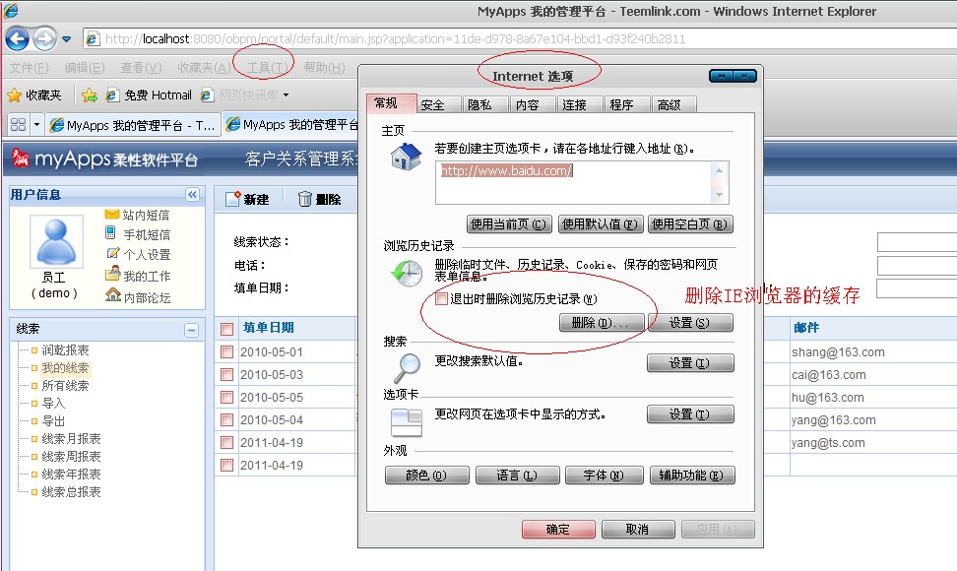
Task: Switch to the 高级 tab
Action: click(x=674, y=105)
